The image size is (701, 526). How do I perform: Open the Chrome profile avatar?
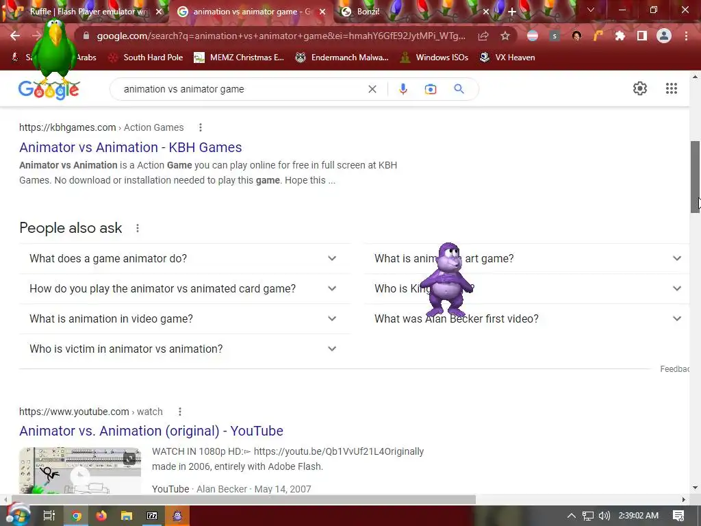click(664, 36)
